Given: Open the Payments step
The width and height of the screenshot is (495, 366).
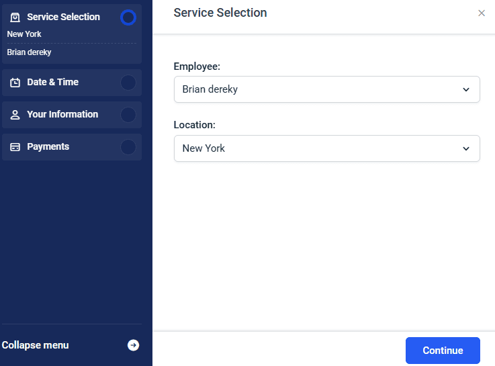Looking at the screenshot, I should 72,147.
